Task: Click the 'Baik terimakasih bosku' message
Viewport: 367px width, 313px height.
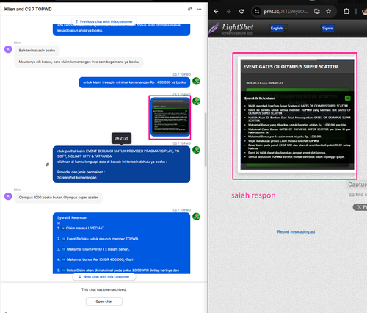Action: [37, 51]
